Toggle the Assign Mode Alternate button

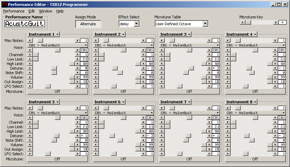point(88,24)
